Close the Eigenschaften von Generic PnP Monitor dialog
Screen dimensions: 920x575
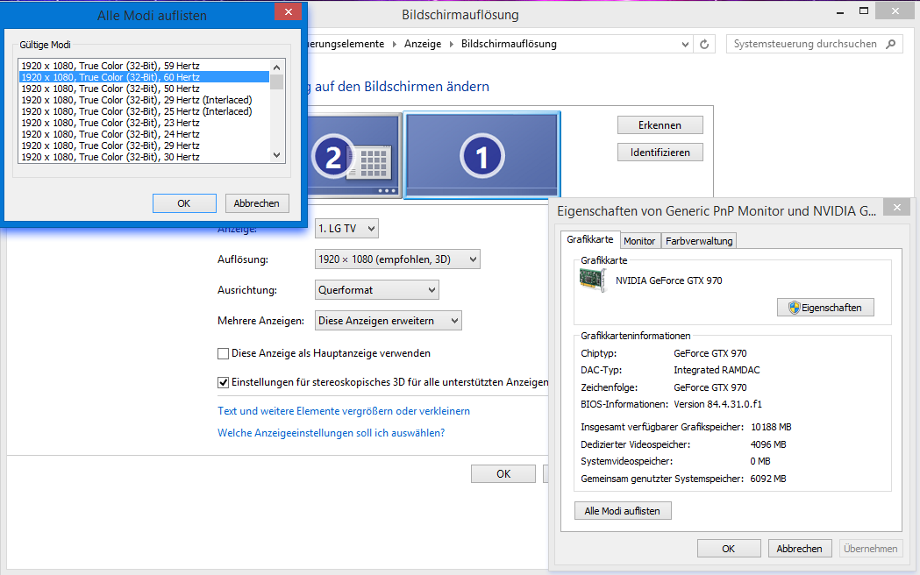tap(897, 207)
